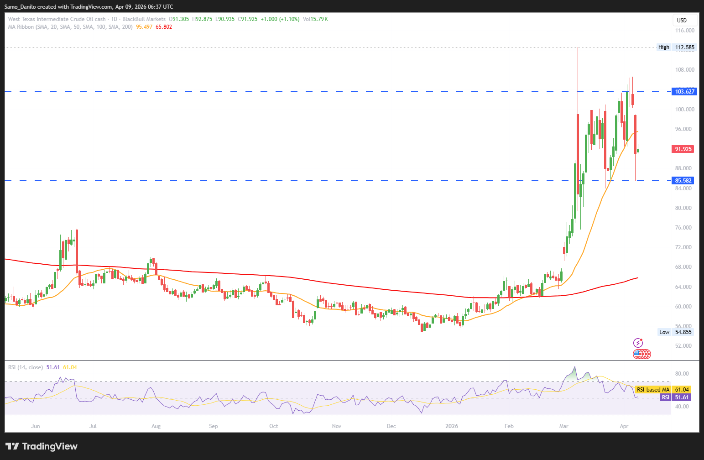Click the red 65.802 MA value

coord(164,27)
